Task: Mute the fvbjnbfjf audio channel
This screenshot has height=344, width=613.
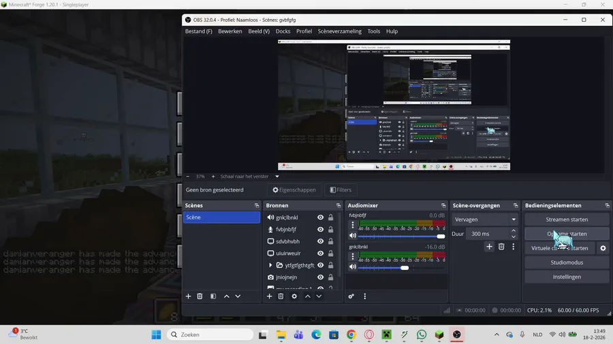Action: coord(353,236)
